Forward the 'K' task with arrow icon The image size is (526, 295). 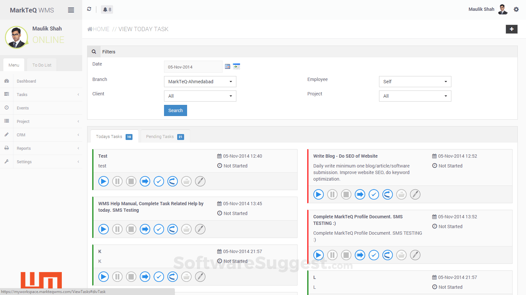(x=145, y=277)
